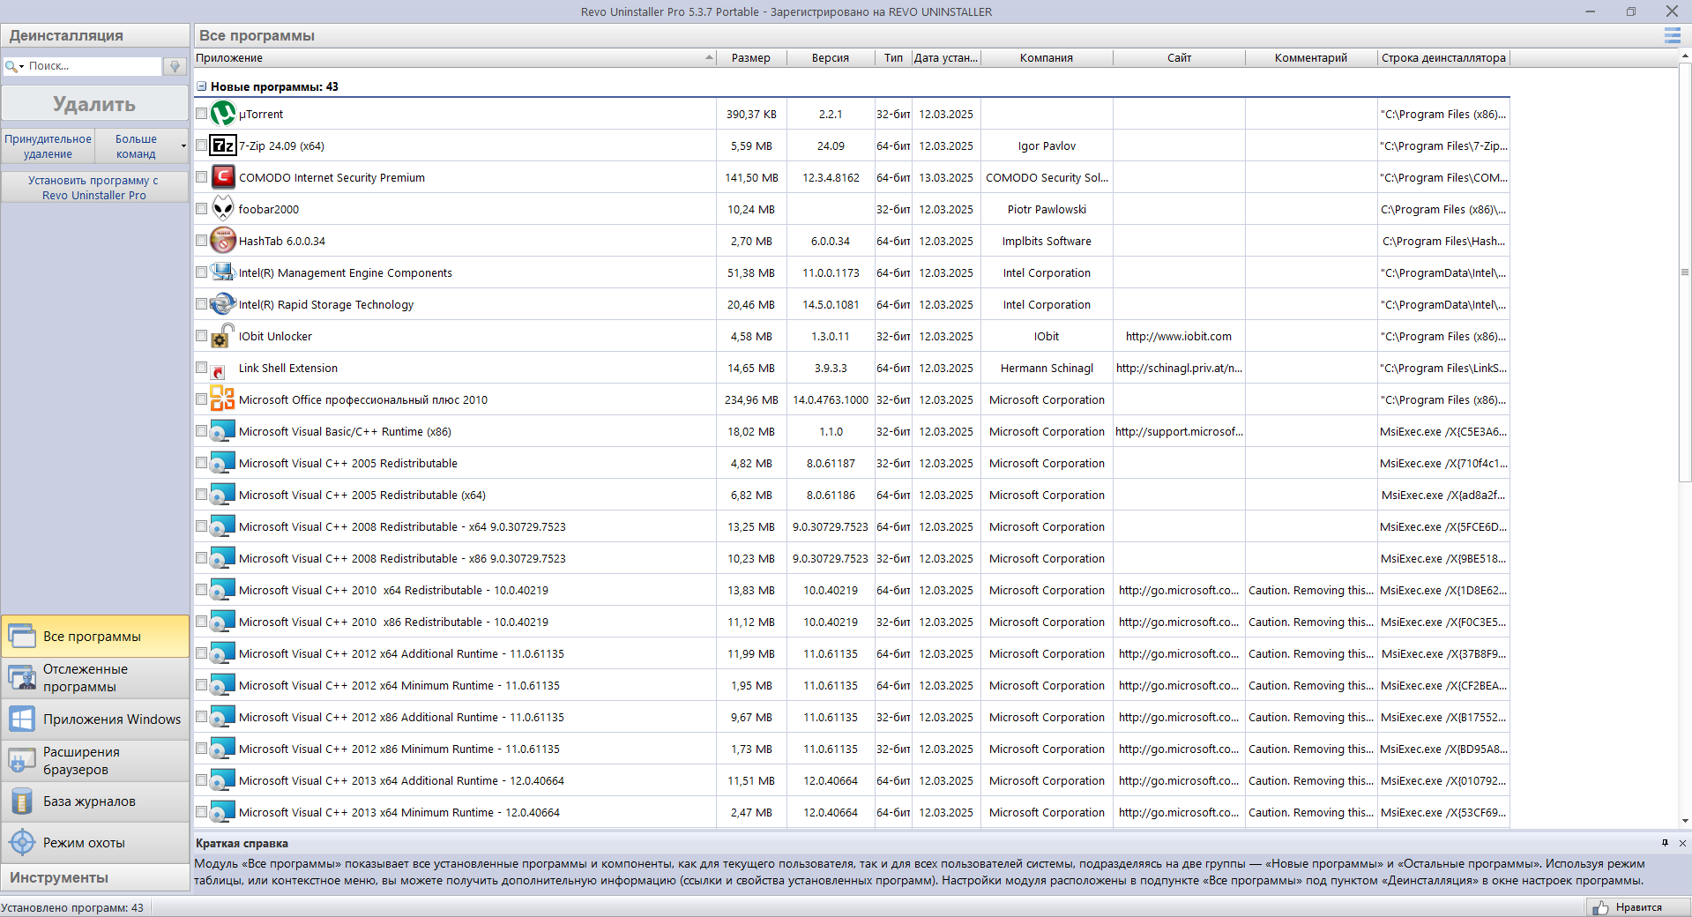Expand the Инструменты section
The width and height of the screenshot is (1692, 917).
(95, 877)
